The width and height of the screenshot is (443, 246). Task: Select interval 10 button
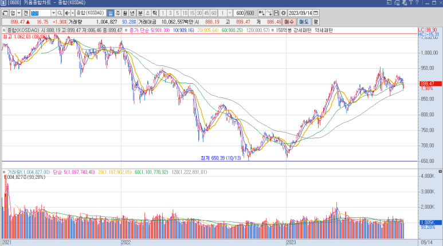185,13
